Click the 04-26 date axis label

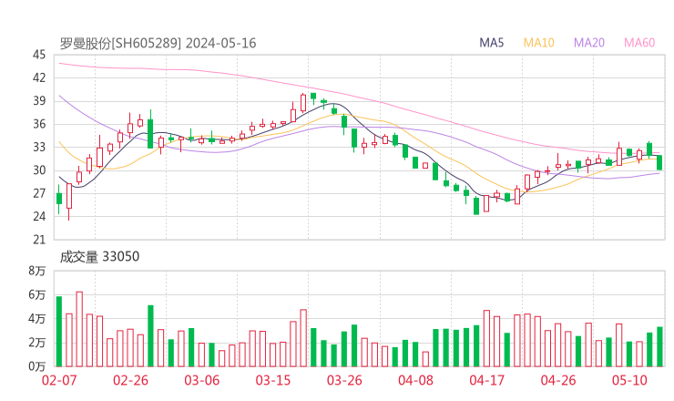[558, 380]
